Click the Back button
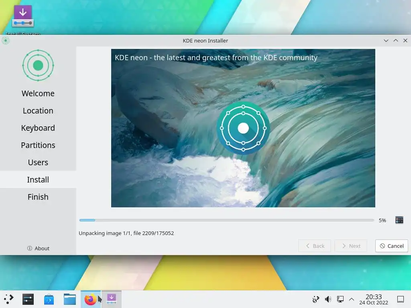 click(315, 246)
